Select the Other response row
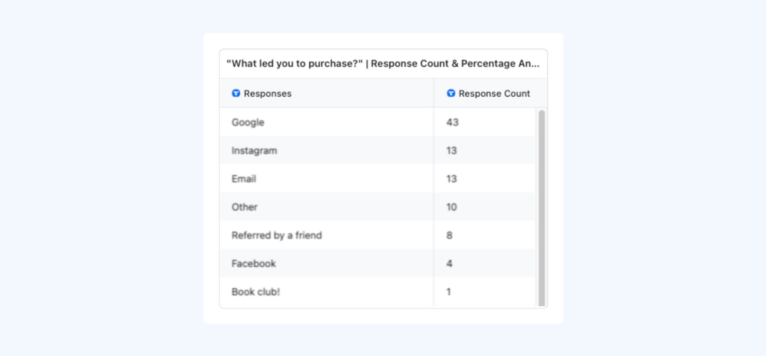 click(x=378, y=207)
